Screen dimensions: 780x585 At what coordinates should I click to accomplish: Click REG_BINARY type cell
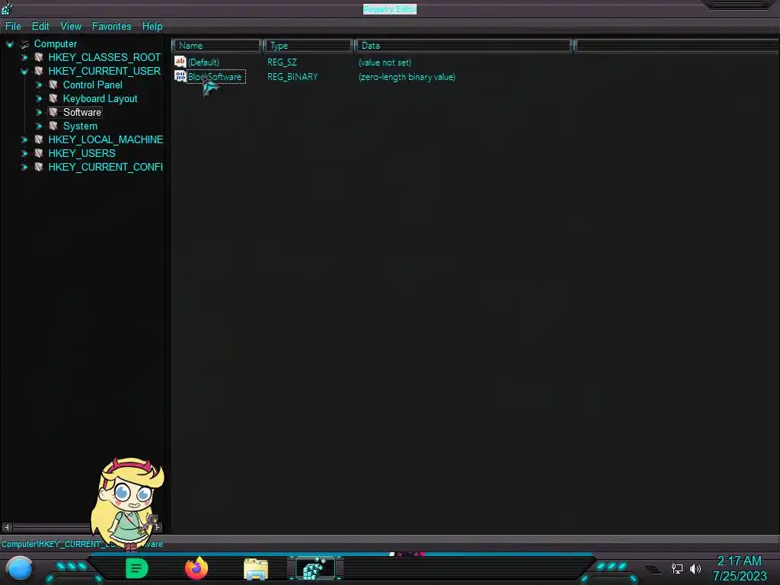(292, 77)
